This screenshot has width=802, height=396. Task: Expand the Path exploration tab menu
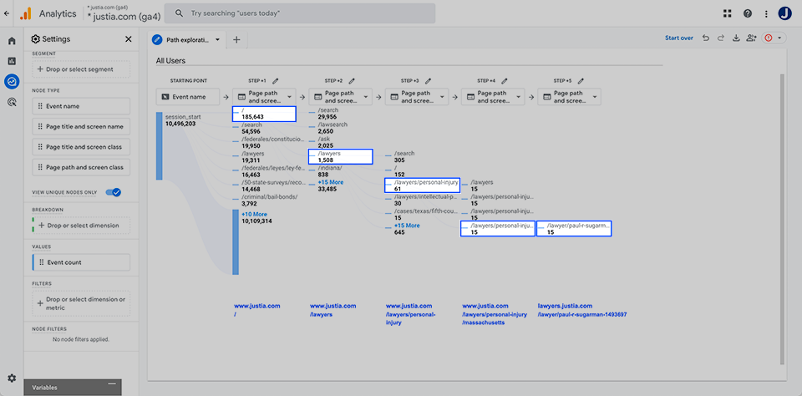(218, 39)
